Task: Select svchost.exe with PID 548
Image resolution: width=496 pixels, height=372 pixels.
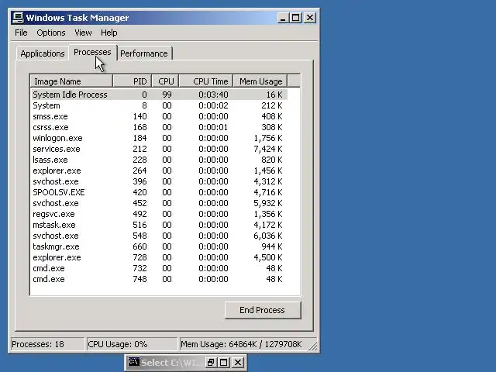Action: pyautogui.click(x=160, y=236)
